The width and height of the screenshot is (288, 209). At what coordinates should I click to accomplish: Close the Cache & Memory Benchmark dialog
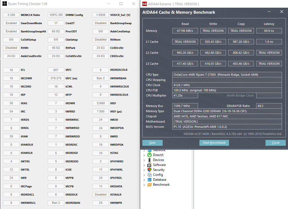coord(282,12)
